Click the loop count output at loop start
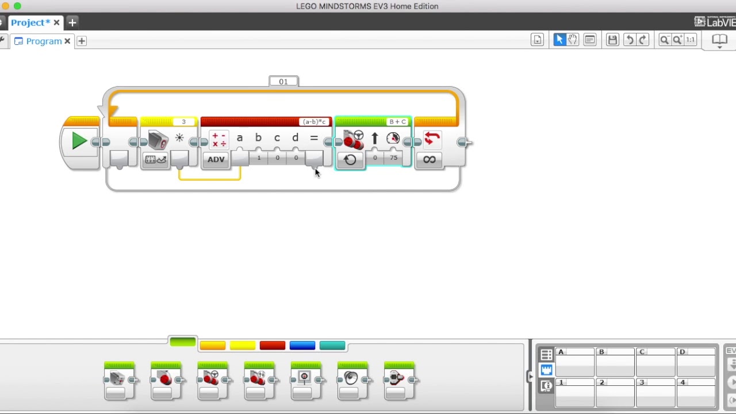 pos(119,159)
